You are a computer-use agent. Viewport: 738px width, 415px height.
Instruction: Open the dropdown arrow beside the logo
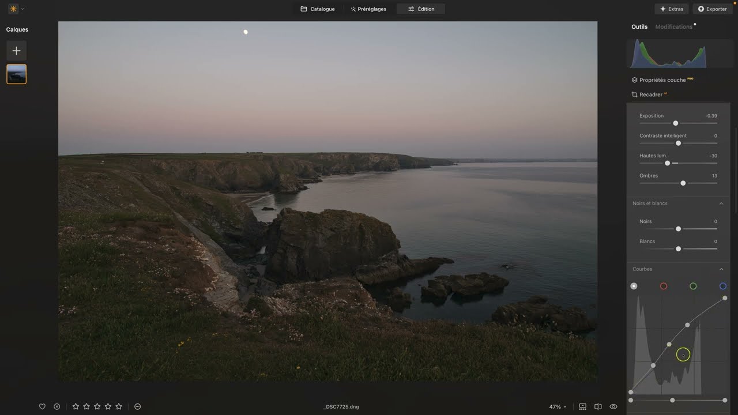[22, 9]
